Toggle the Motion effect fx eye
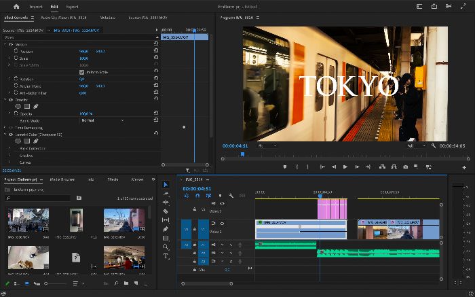Screen dimensions: 475x297 [x=11, y=44]
